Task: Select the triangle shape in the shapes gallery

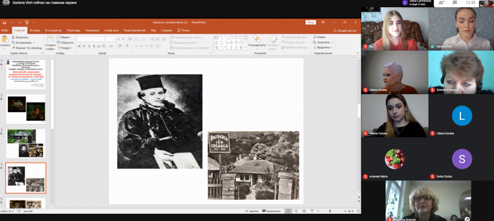Action: (217, 42)
